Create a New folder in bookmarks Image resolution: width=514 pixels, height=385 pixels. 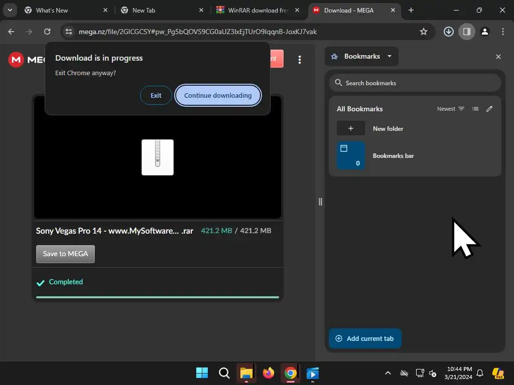415,128
